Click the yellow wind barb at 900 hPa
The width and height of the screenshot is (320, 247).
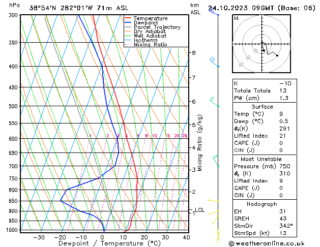pos(214,212)
